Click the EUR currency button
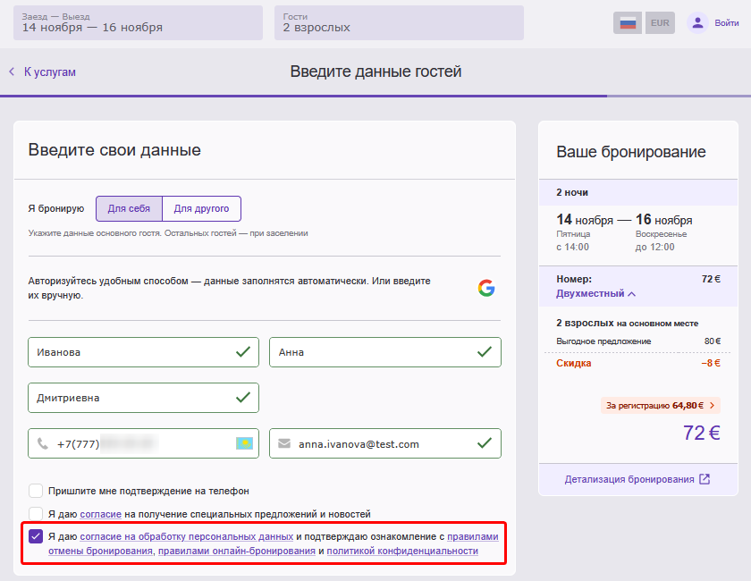The height and width of the screenshot is (581, 751). (x=660, y=23)
